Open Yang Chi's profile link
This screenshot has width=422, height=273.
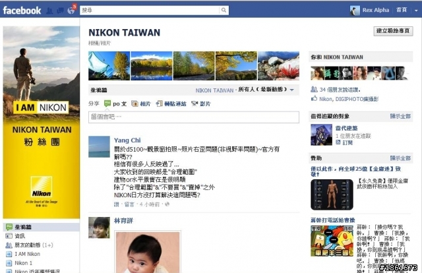coord(127,140)
